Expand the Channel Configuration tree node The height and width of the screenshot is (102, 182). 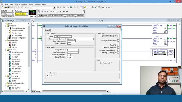[8, 38]
